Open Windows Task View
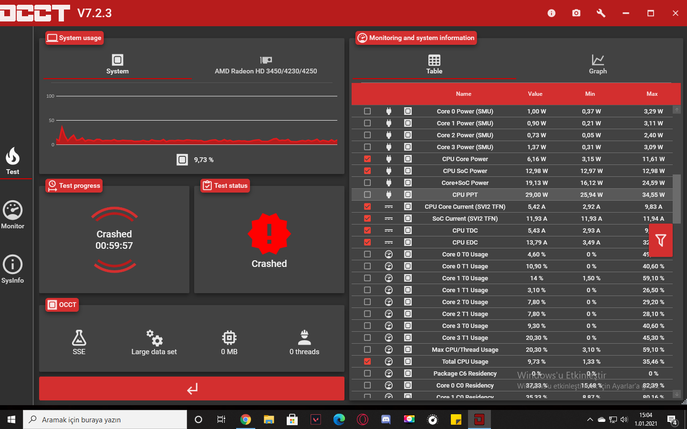 pyautogui.click(x=221, y=419)
